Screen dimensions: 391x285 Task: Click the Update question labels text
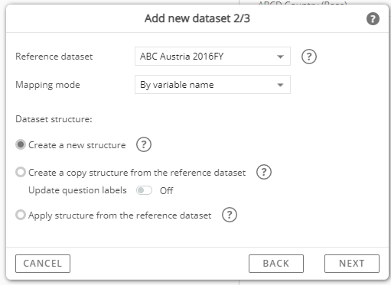(77, 190)
